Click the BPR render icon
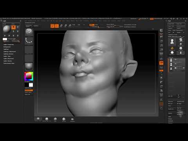The height and width of the screenshot is (141, 188). coord(161,31)
